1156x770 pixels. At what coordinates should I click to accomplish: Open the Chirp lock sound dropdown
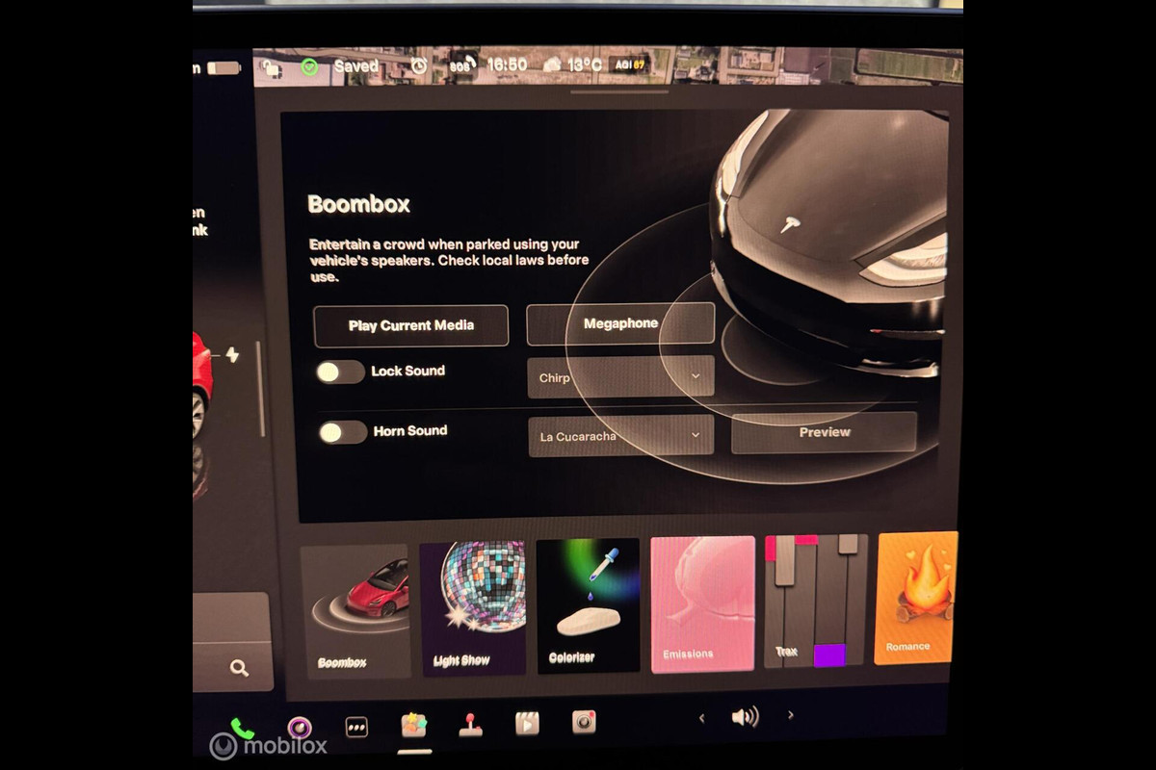tap(620, 377)
